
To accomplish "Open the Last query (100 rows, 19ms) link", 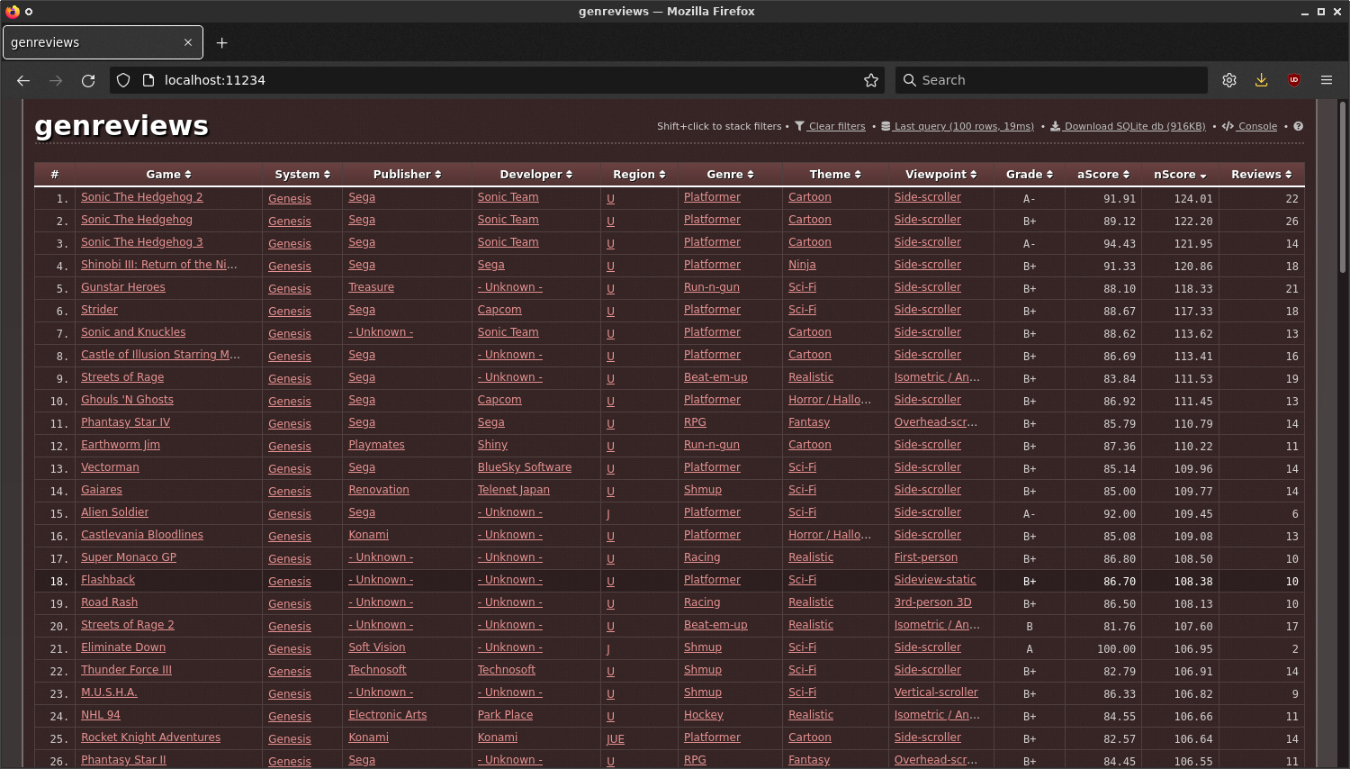I will (x=958, y=126).
